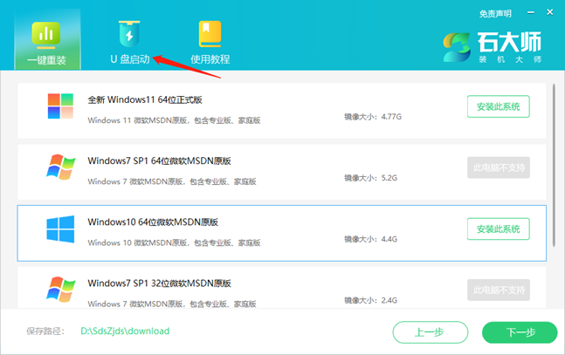Open the 一键重装 tab
Image resolution: width=565 pixels, height=355 pixels.
[x=47, y=39]
